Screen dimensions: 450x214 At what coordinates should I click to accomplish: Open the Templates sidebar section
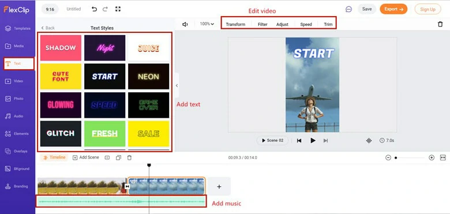[18, 28]
